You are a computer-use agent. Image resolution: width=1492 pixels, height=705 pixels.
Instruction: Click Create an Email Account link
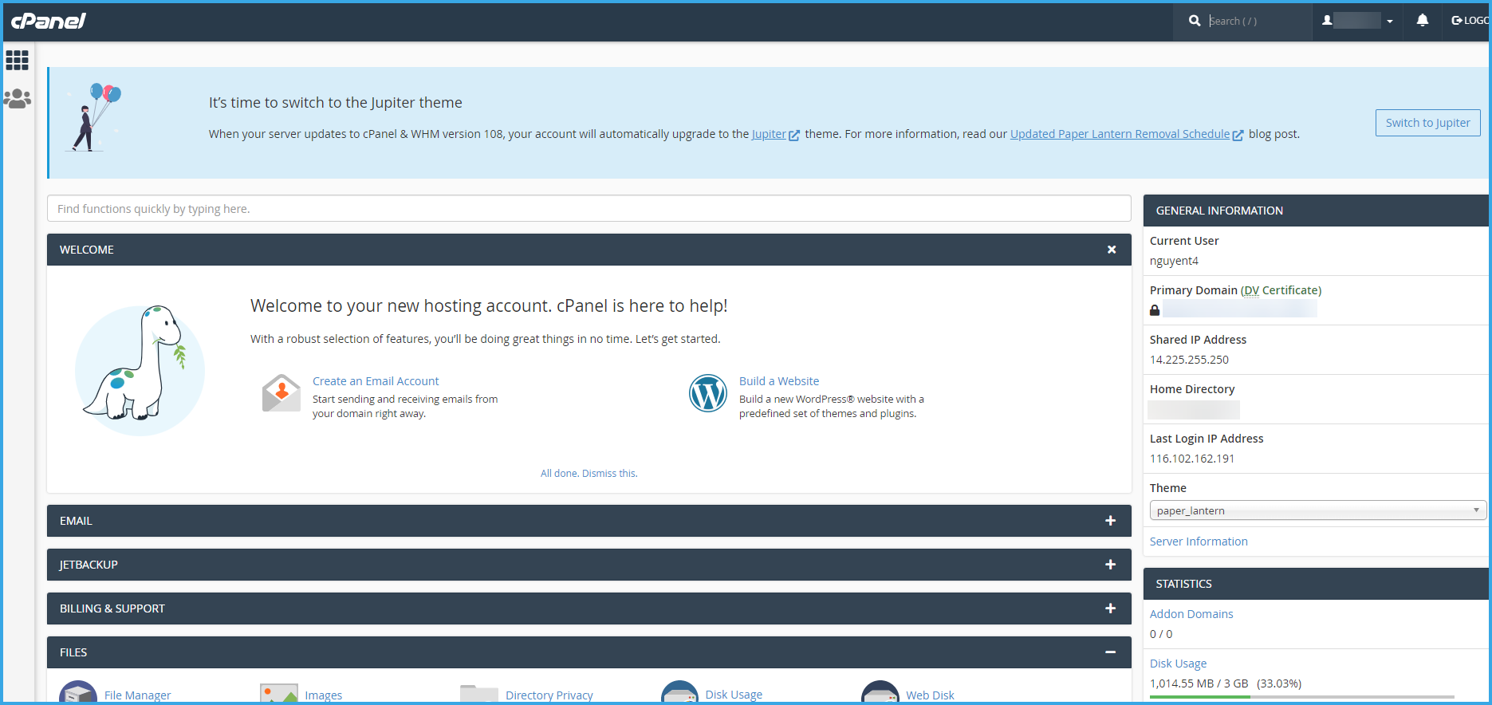pos(376,381)
